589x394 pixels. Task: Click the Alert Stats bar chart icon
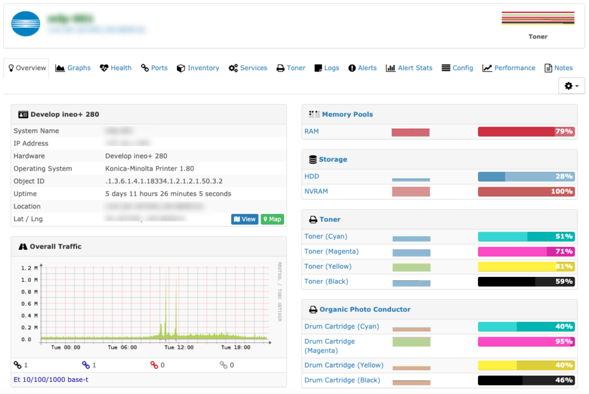pos(391,68)
